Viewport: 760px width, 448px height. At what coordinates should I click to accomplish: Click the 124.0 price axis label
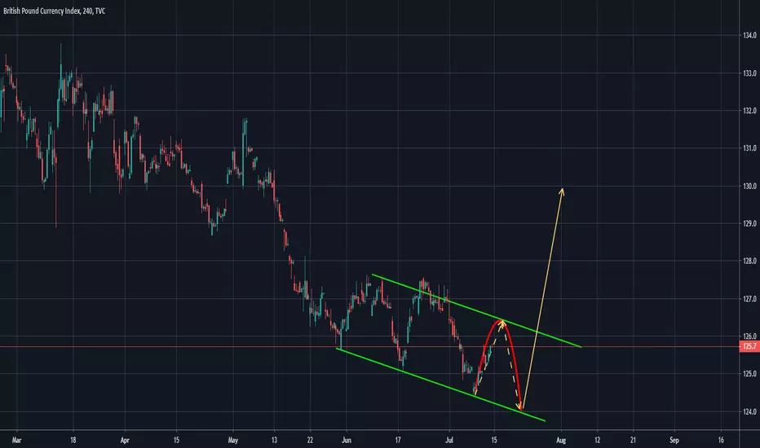tap(749, 411)
